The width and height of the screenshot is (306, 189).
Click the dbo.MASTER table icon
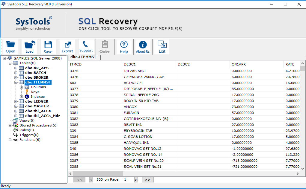[x=21, y=106]
